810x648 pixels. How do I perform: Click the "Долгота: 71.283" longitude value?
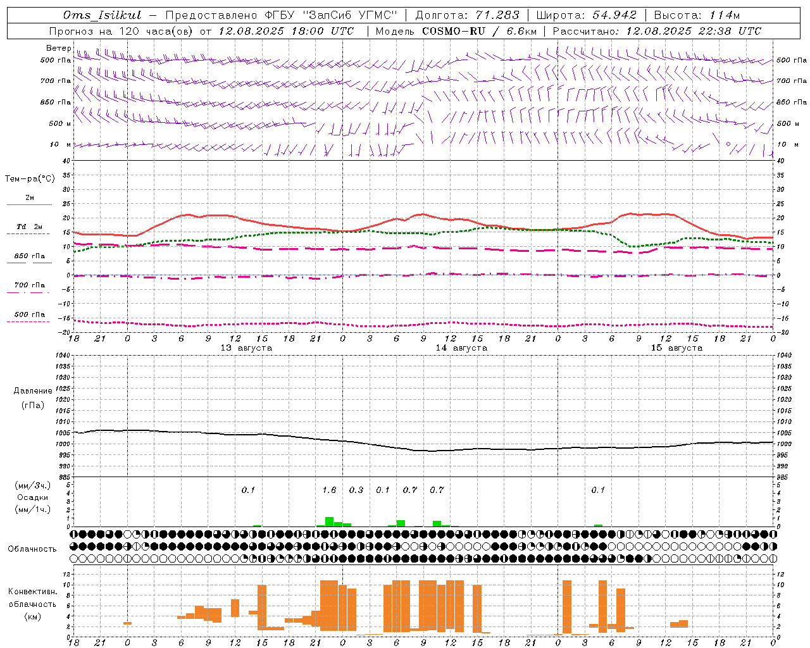click(467, 15)
